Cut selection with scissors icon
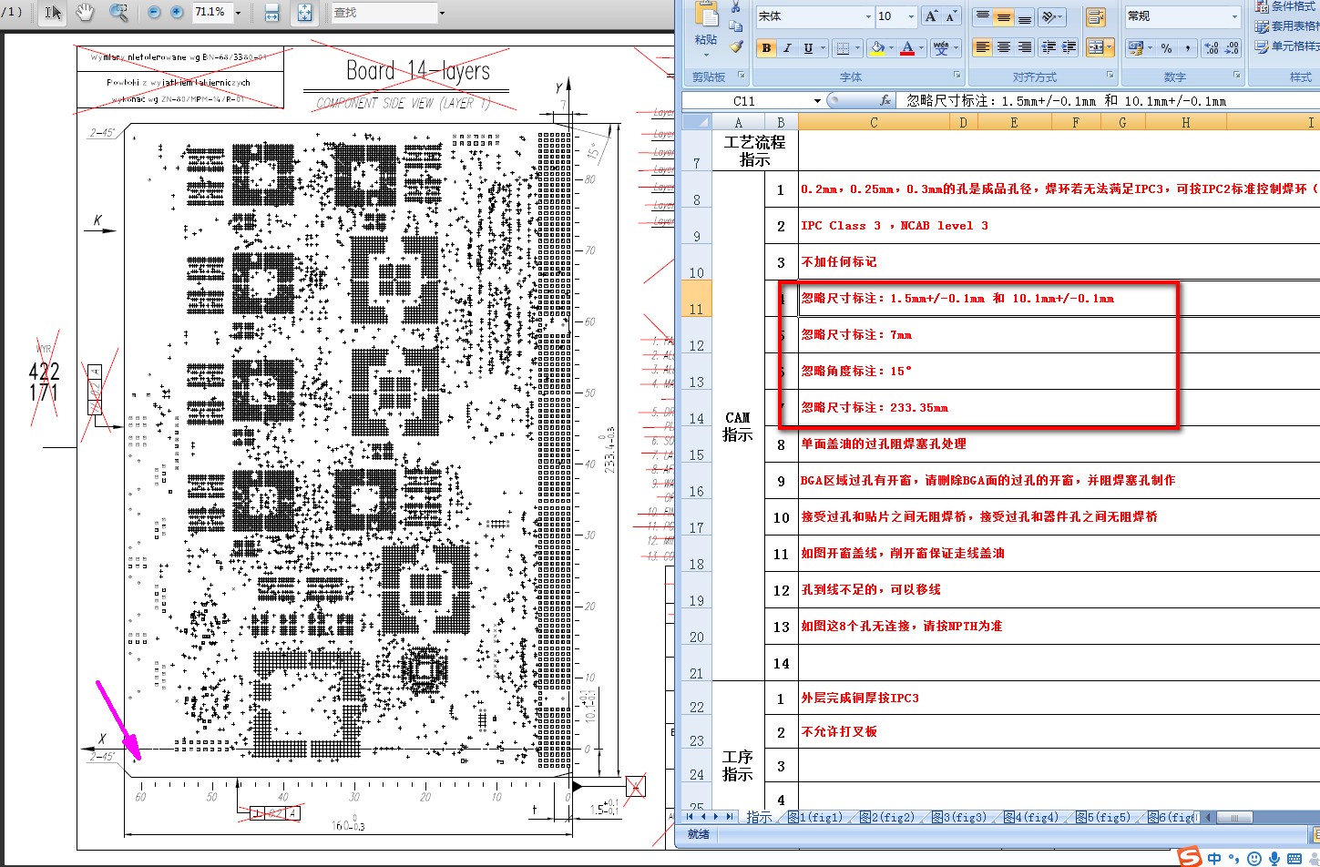The image size is (1320, 867). pos(736,7)
